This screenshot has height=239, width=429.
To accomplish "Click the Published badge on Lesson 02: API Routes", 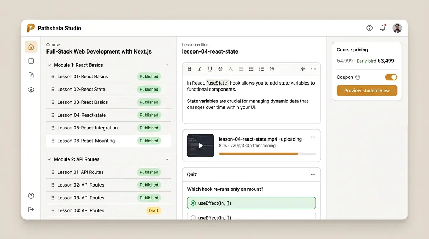I will 149,185.
